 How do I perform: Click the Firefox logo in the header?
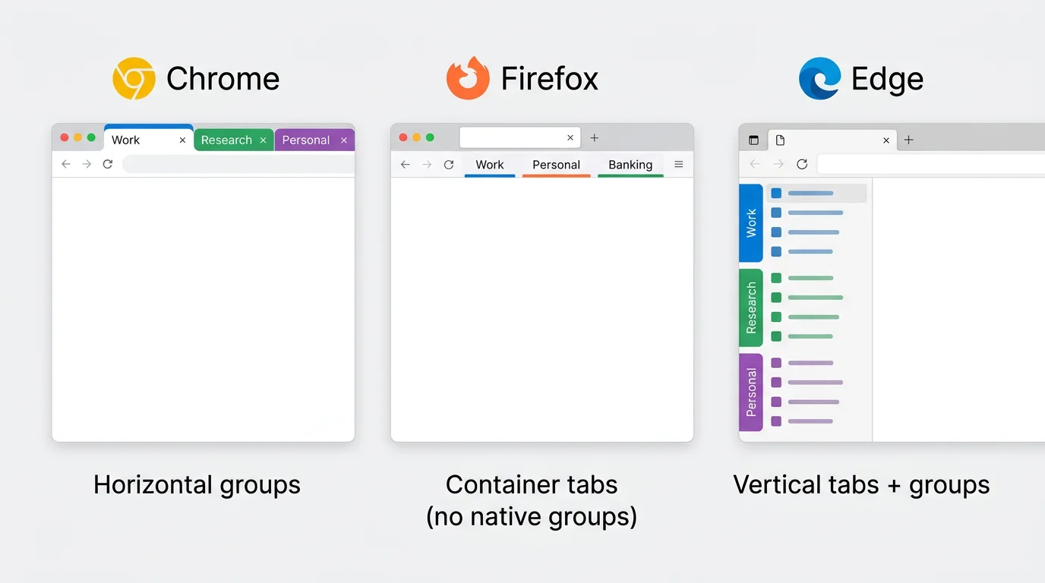pos(467,78)
